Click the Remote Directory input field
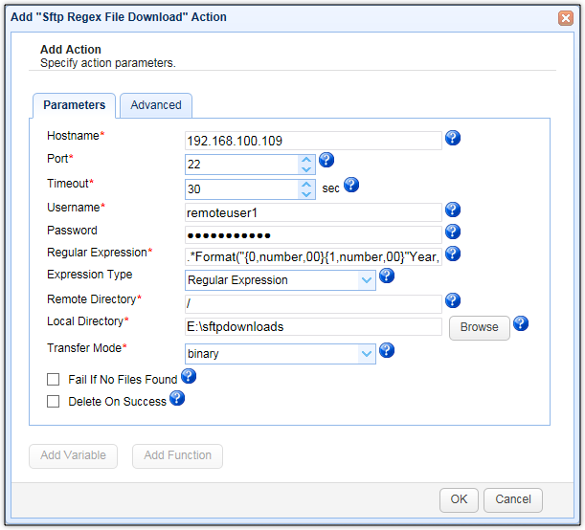This screenshot has height=530, width=585. (x=313, y=303)
